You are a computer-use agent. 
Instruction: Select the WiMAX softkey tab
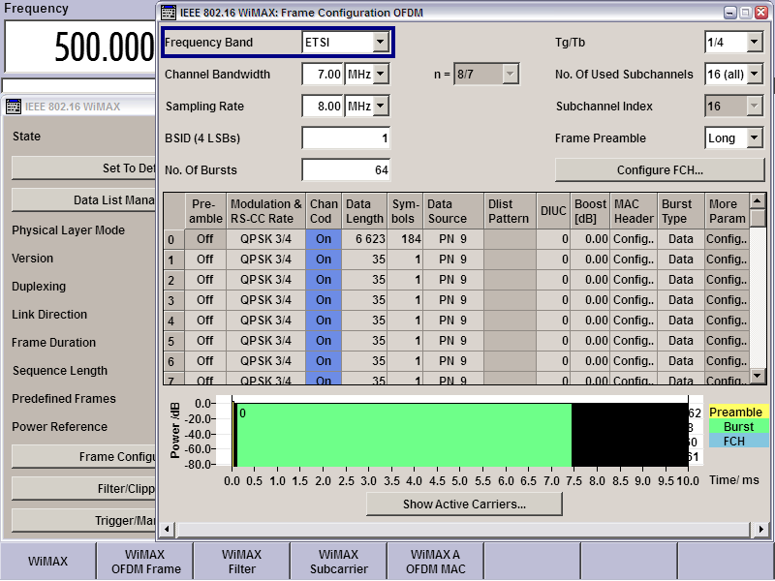tap(47, 562)
